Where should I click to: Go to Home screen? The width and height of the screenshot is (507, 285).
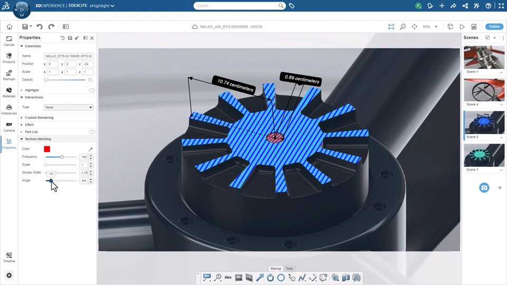10,26
